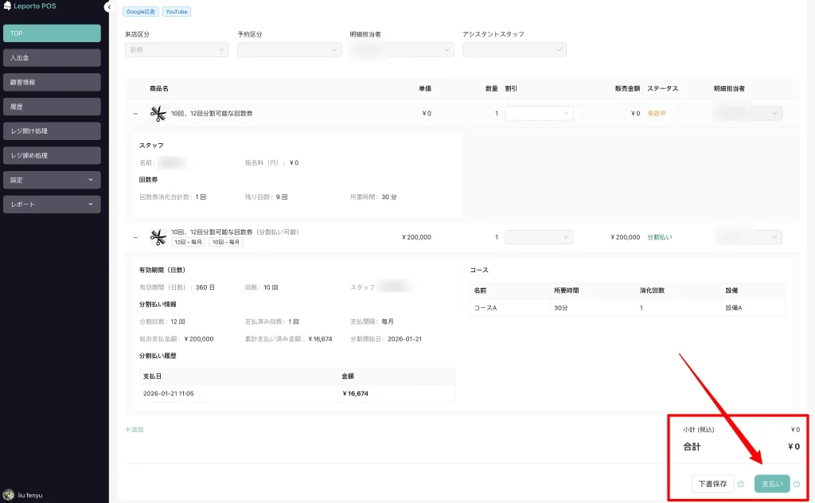Open the 予約区分 dropdown
Screen dimensions: 815x503
tap(289, 49)
